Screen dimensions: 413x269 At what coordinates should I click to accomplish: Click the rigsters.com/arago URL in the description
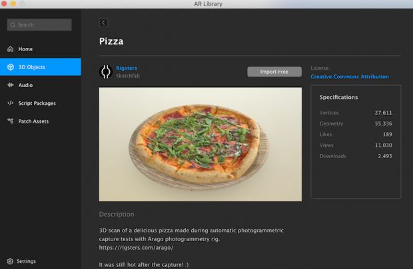point(136,247)
